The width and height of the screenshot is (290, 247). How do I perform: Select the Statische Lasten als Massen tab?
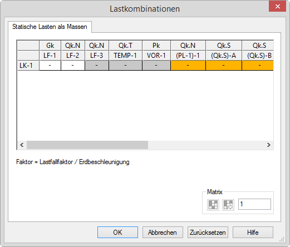(x=50, y=27)
